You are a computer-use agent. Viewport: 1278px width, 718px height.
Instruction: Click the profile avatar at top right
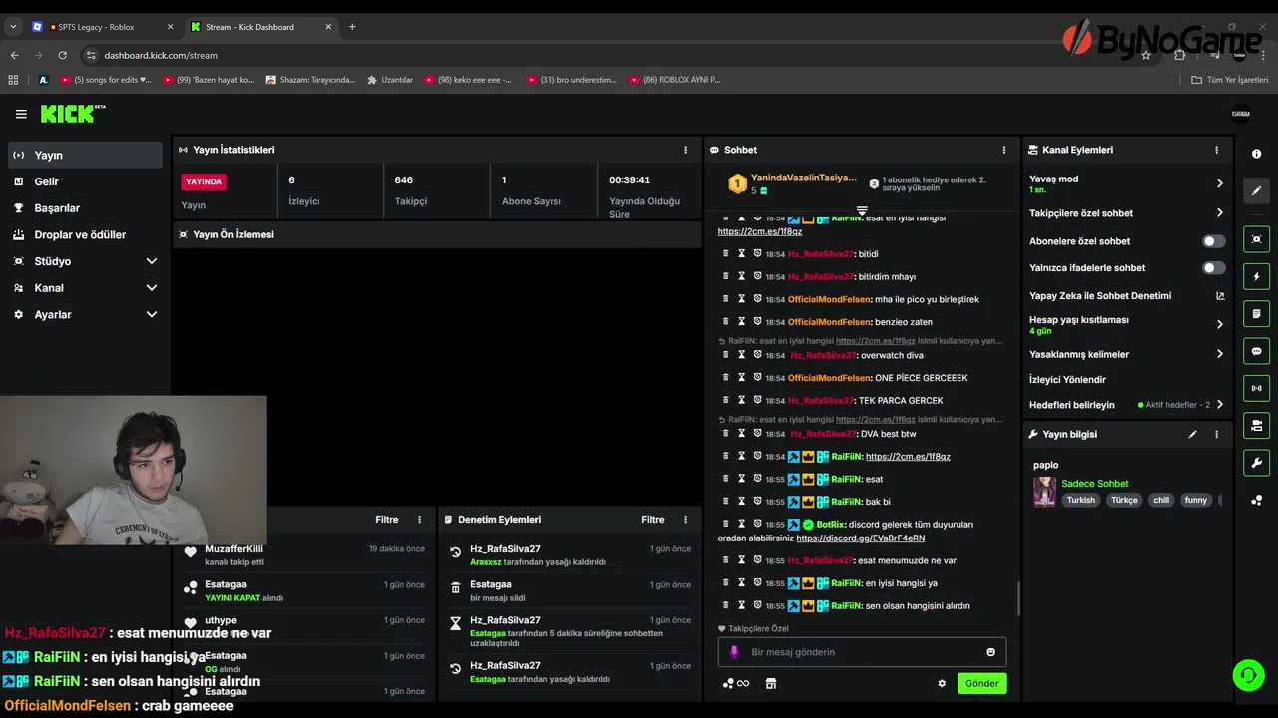point(1240,114)
